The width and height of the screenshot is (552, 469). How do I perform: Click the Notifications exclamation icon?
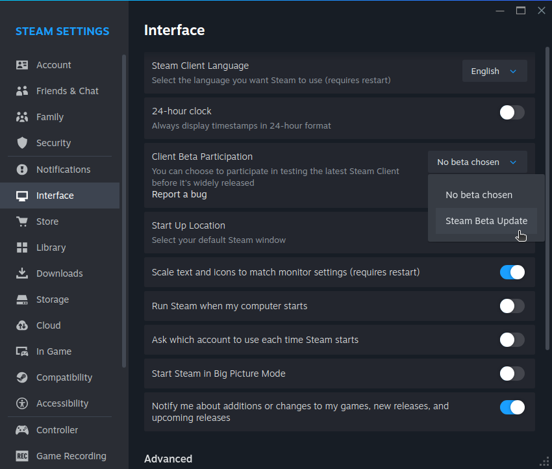pos(22,170)
